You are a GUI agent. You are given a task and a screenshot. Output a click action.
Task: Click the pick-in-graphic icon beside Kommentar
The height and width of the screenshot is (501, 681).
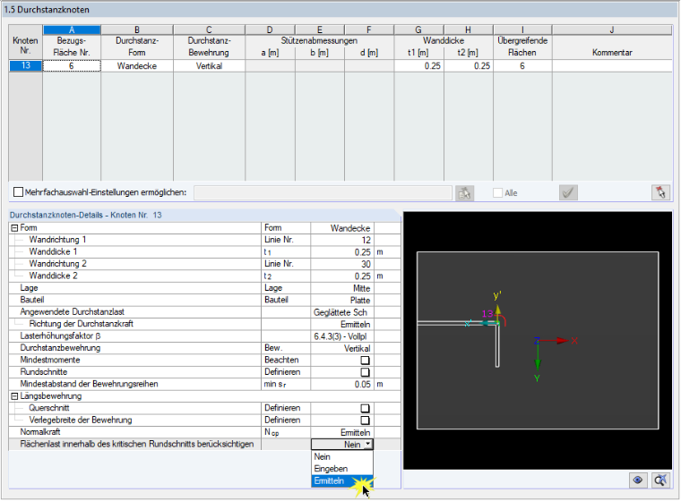[x=660, y=192]
